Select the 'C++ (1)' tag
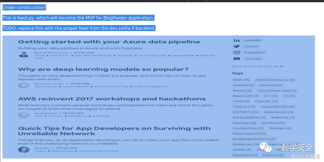The height and width of the screenshot is (162, 324). coord(271,96)
